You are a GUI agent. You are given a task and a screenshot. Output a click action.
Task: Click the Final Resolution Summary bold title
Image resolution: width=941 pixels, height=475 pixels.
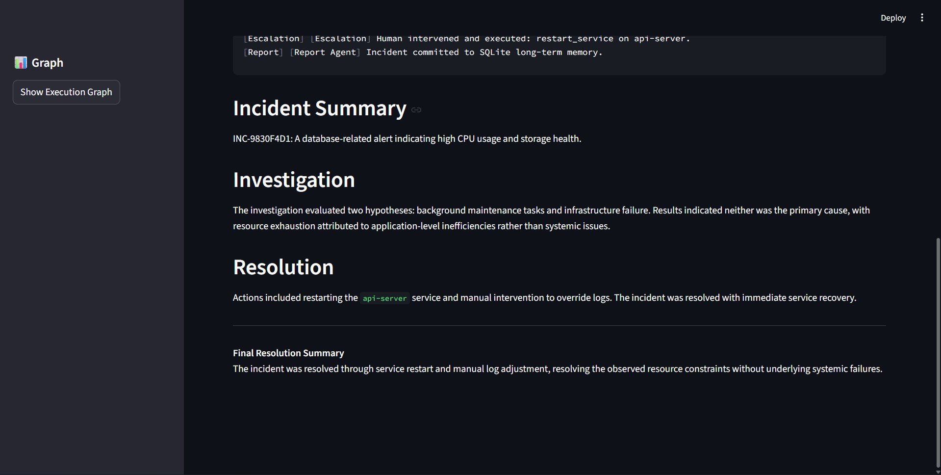tap(288, 353)
